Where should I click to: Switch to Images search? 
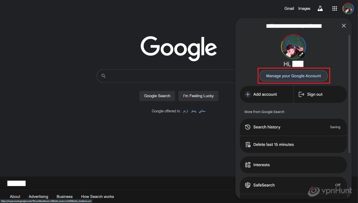pyautogui.click(x=304, y=8)
